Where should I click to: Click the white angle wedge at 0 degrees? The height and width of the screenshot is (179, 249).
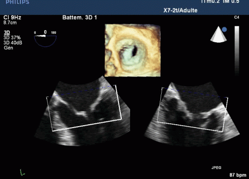tap(40, 36)
